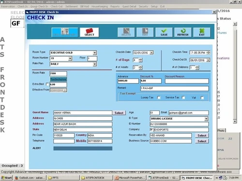Open the PPTS folder taskbar item
The width and height of the screenshot is (242, 181).
tap(63, 178)
